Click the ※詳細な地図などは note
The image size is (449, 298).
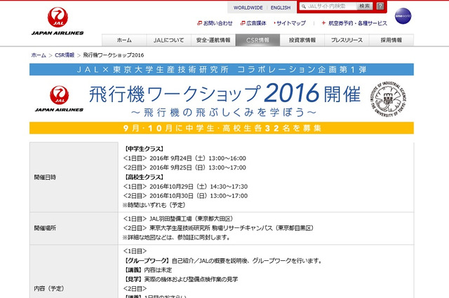[x=176, y=237]
